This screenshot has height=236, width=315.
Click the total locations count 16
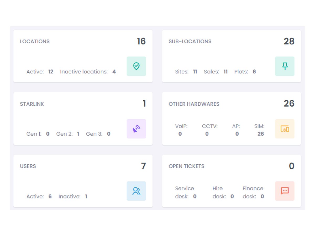(x=141, y=41)
